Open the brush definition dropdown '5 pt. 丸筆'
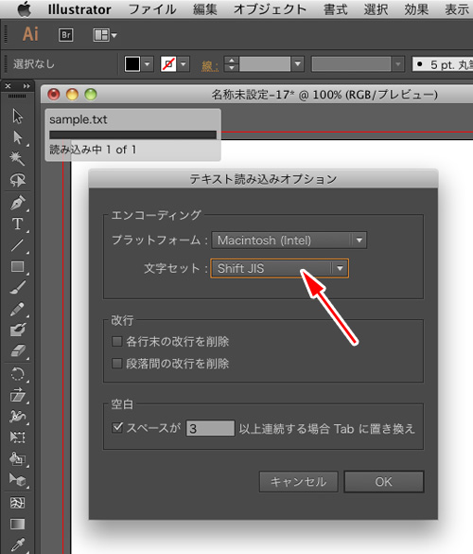The image size is (473, 554). click(x=443, y=64)
